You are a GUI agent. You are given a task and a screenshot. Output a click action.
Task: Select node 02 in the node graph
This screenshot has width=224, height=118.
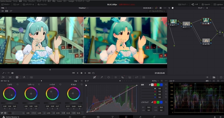click(x=206, y=21)
